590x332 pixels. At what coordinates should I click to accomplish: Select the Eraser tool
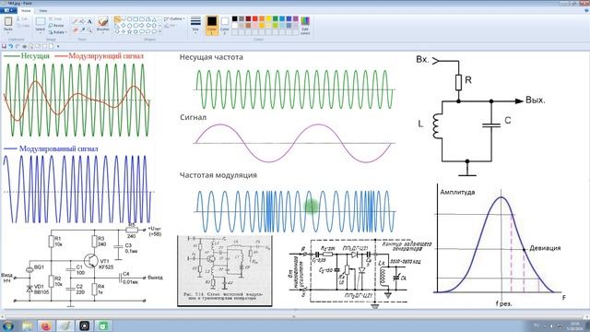76,30
